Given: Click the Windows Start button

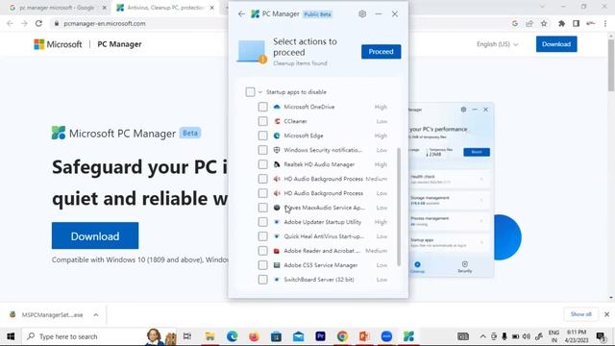Looking at the screenshot, I should (x=11, y=336).
